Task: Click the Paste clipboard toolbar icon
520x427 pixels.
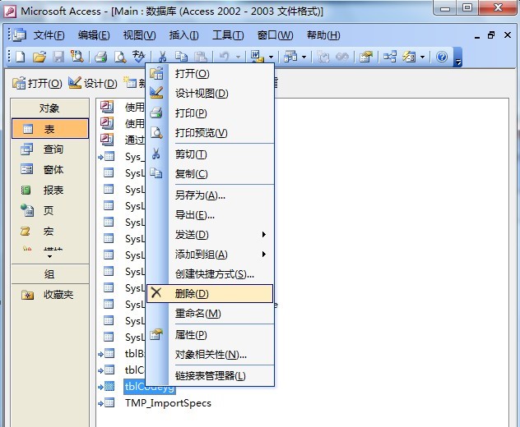Action: [201, 57]
